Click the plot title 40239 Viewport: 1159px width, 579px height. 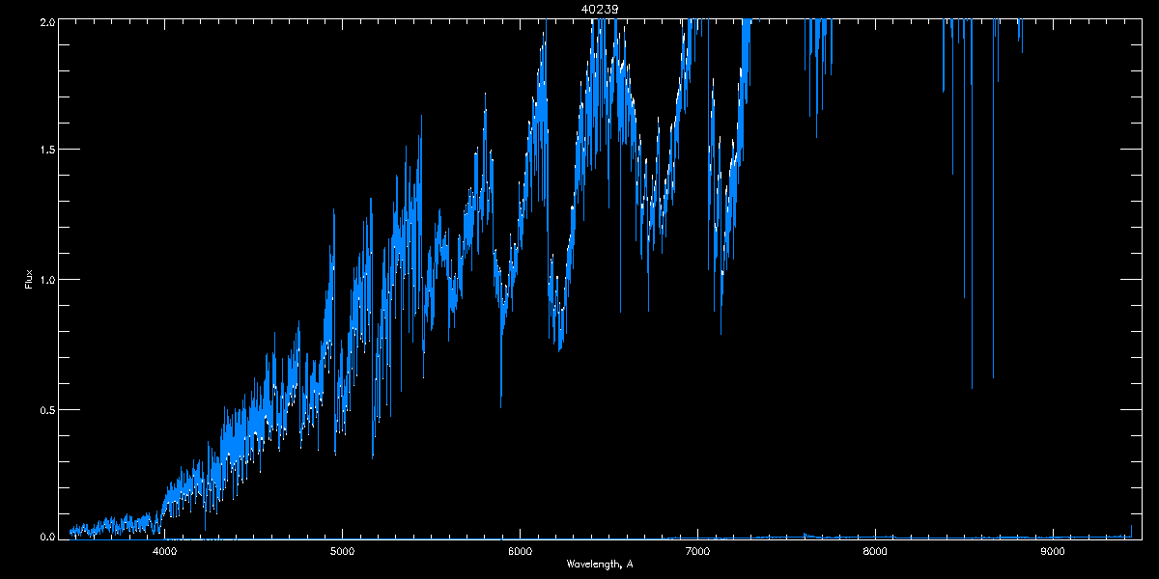600,9
